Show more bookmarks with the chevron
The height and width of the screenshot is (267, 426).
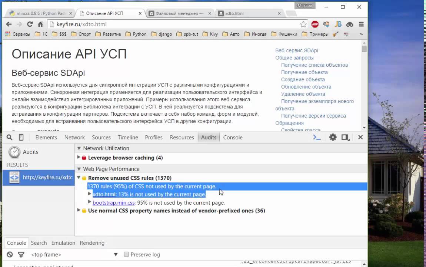point(361,34)
